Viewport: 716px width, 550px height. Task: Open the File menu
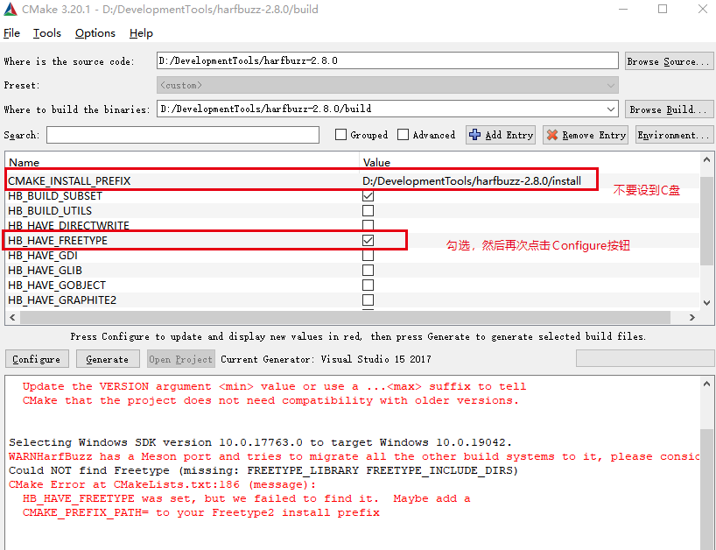pos(12,33)
